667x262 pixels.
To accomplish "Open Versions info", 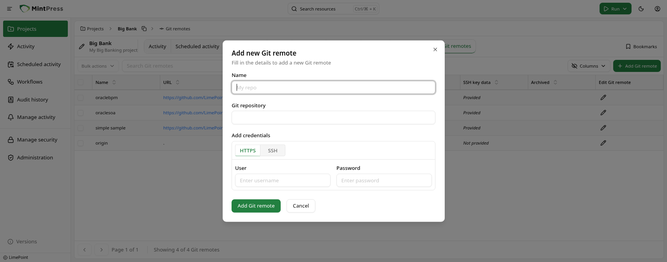I will coord(22,241).
